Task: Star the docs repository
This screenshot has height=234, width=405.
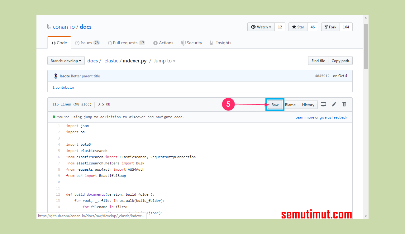Action: click(x=298, y=27)
